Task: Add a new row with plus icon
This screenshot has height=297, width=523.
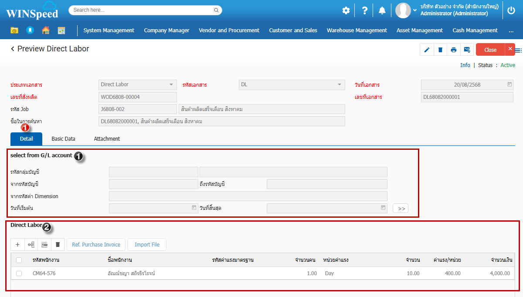Action: pyautogui.click(x=17, y=245)
